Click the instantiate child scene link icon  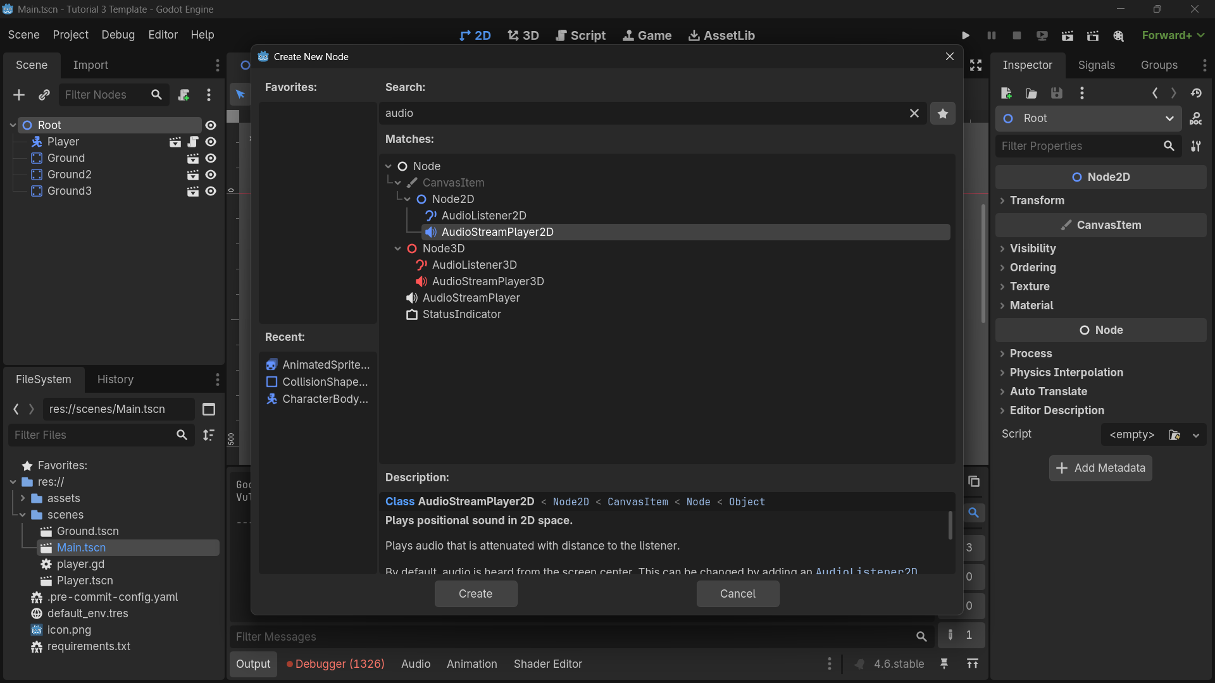44,95
